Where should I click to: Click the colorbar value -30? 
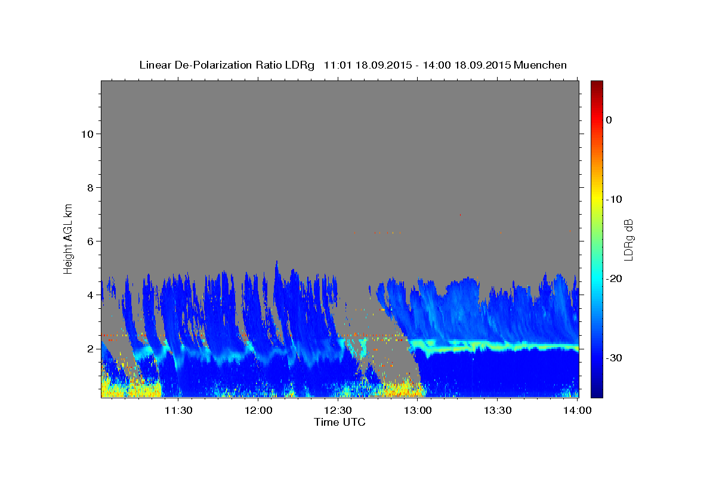[614, 358]
